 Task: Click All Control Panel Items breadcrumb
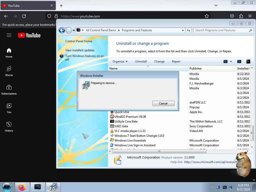[101, 30]
